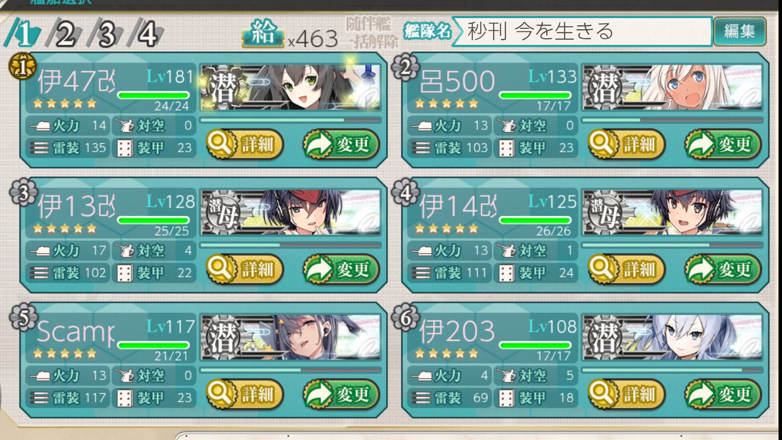Click the slot 6 flower marker
This screenshot has width=782, height=440.
click(405, 317)
